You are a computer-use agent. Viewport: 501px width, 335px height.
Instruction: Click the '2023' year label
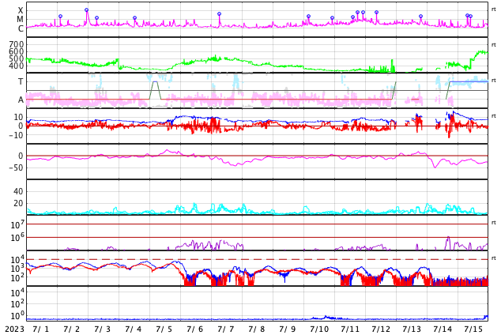point(15,329)
